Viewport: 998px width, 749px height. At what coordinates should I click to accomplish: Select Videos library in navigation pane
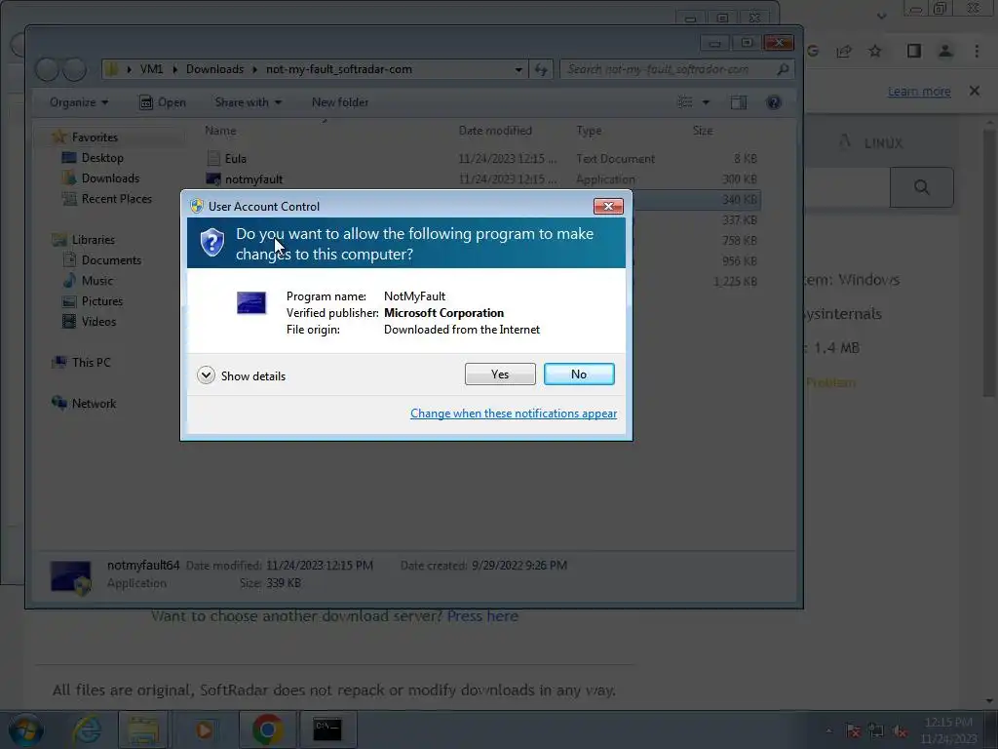(98, 322)
